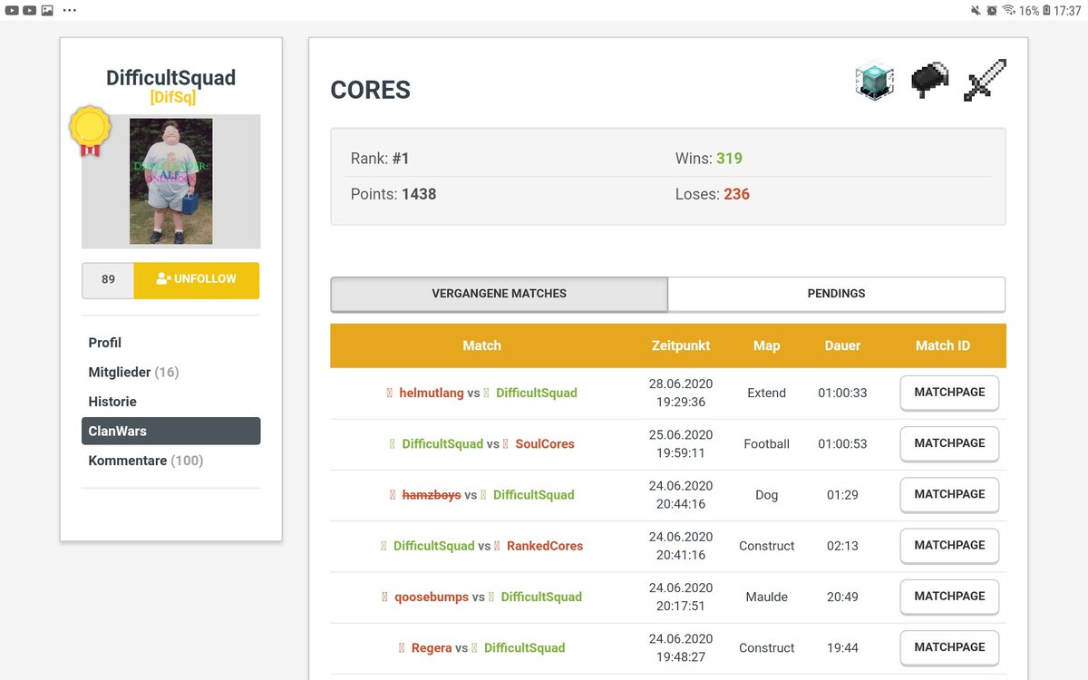The width and height of the screenshot is (1088, 680).
Task: Select the core crystal game mode icon
Action: [875, 81]
